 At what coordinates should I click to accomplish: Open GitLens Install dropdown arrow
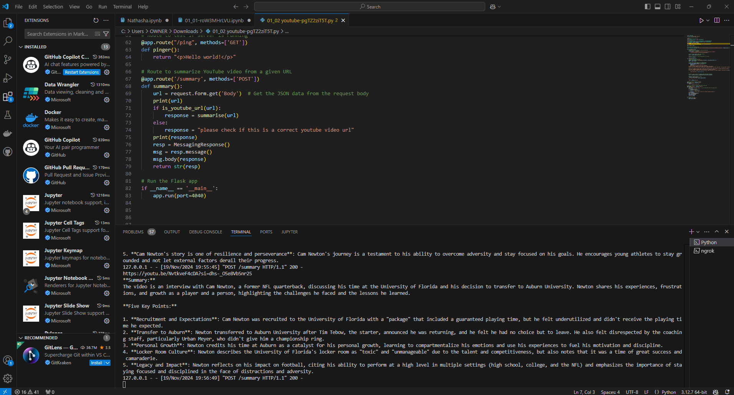pyautogui.click(x=107, y=363)
